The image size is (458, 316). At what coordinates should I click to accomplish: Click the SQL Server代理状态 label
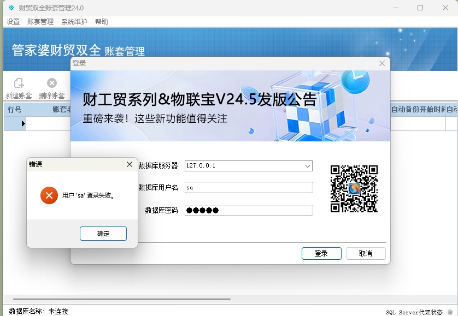click(414, 312)
